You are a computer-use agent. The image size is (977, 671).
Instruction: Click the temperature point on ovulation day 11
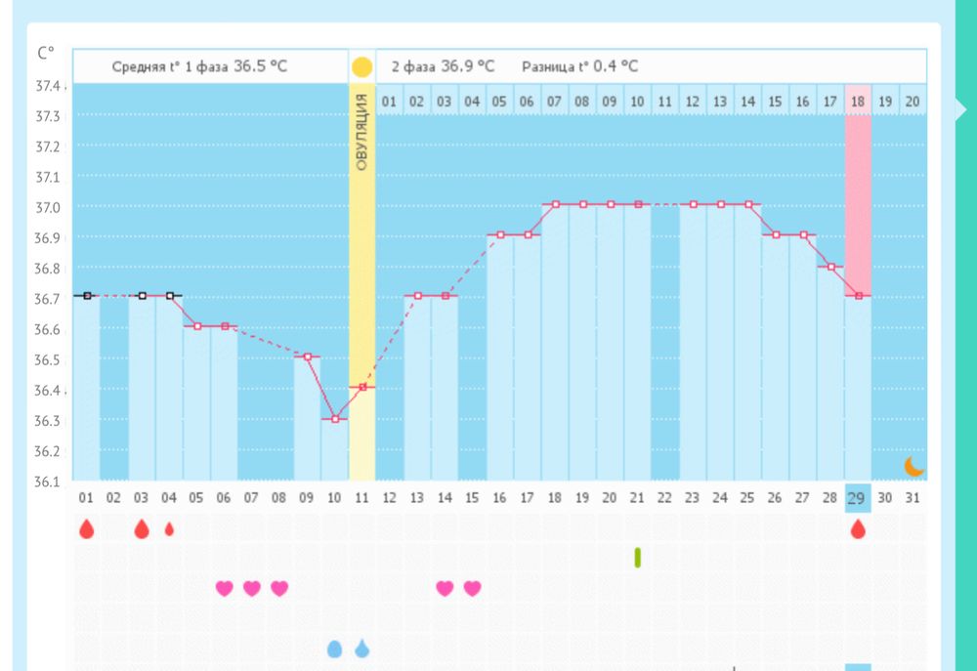pyautogui.click(x=361, y=388)
